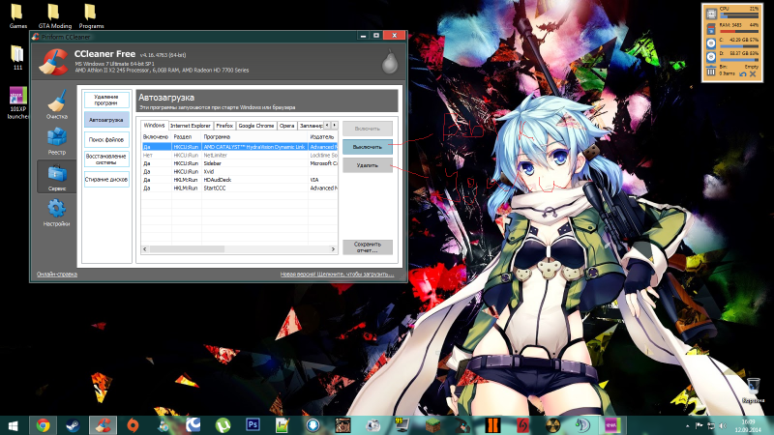Viewport: 774px width, 435px height.
Task: Click the left tab strip arrow
Action: [x=327, y=126]
